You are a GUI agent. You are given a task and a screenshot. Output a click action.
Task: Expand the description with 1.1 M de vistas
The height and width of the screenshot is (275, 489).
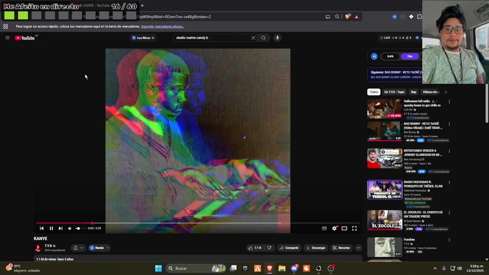[198, 259]
